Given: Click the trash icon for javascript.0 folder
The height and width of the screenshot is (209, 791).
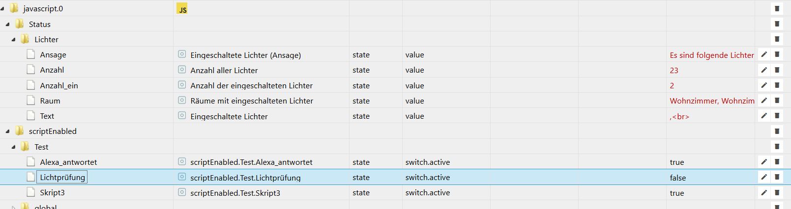Looking at the screenshot, I should coord(777,9).
